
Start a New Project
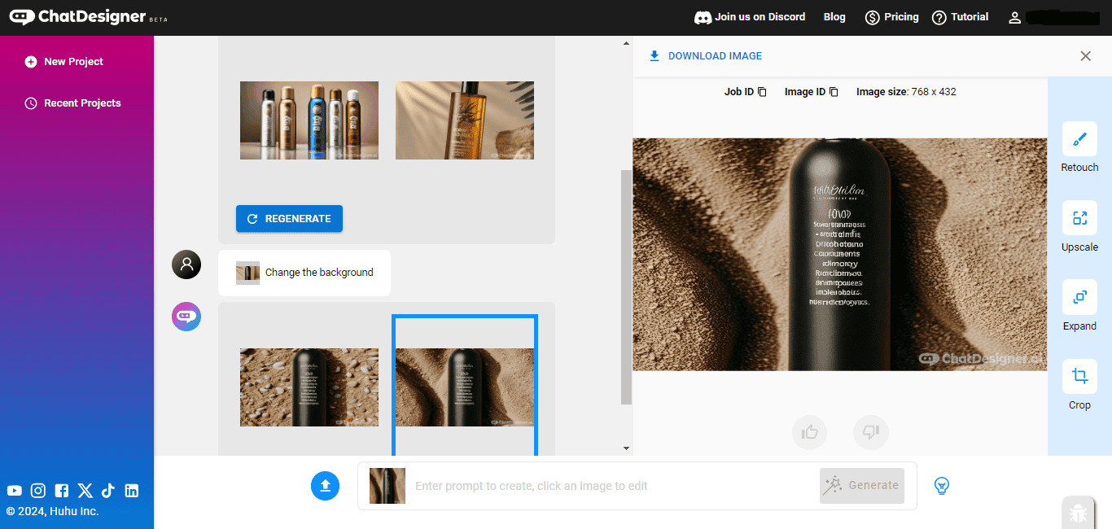coord(64,62)
